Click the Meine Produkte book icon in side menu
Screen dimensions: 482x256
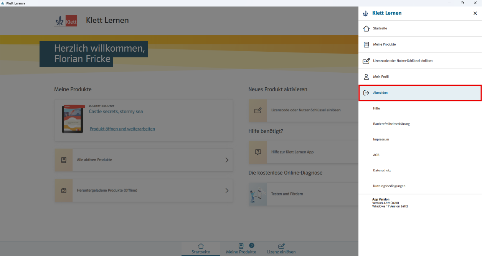coord(366,45)
